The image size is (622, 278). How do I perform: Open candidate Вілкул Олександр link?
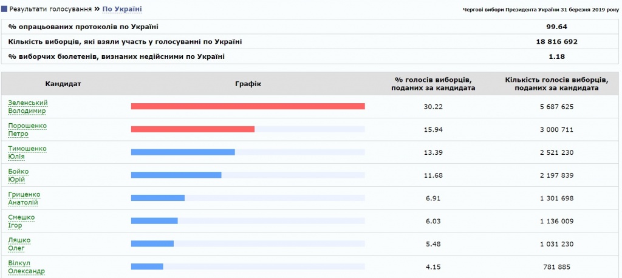click(x=26, y=267)
